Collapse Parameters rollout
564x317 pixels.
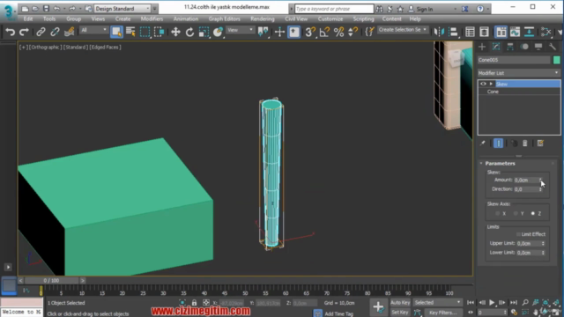point(500,164)
